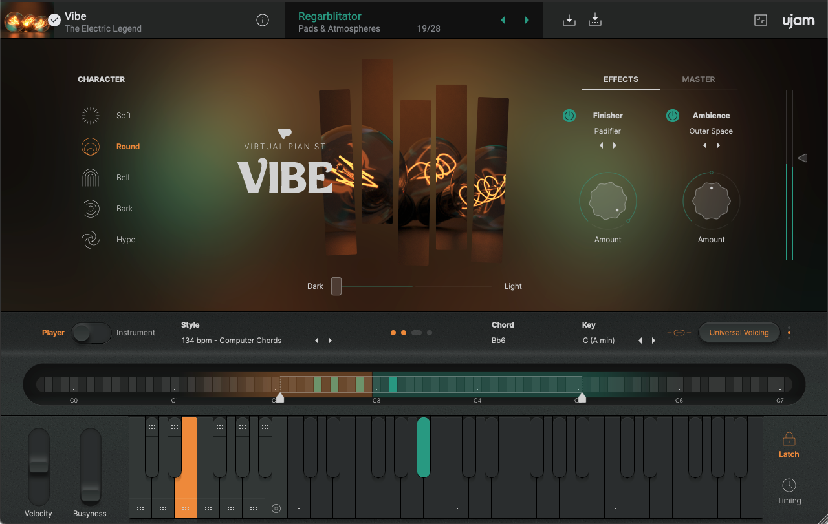Click the Outer Space ambience name
The height and width of the screenshot is (524, 828).
tap(711, 131)
